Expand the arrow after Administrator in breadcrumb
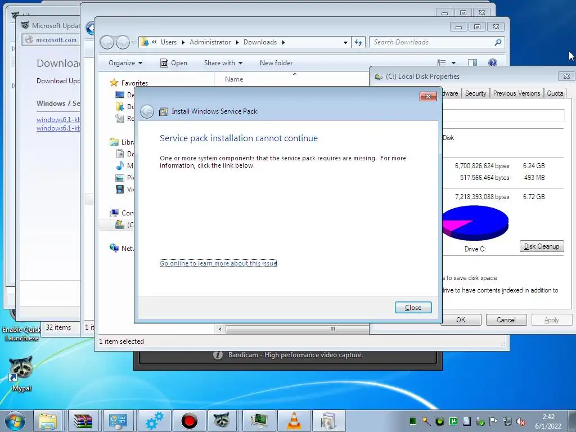 click(x=237, y=42)
